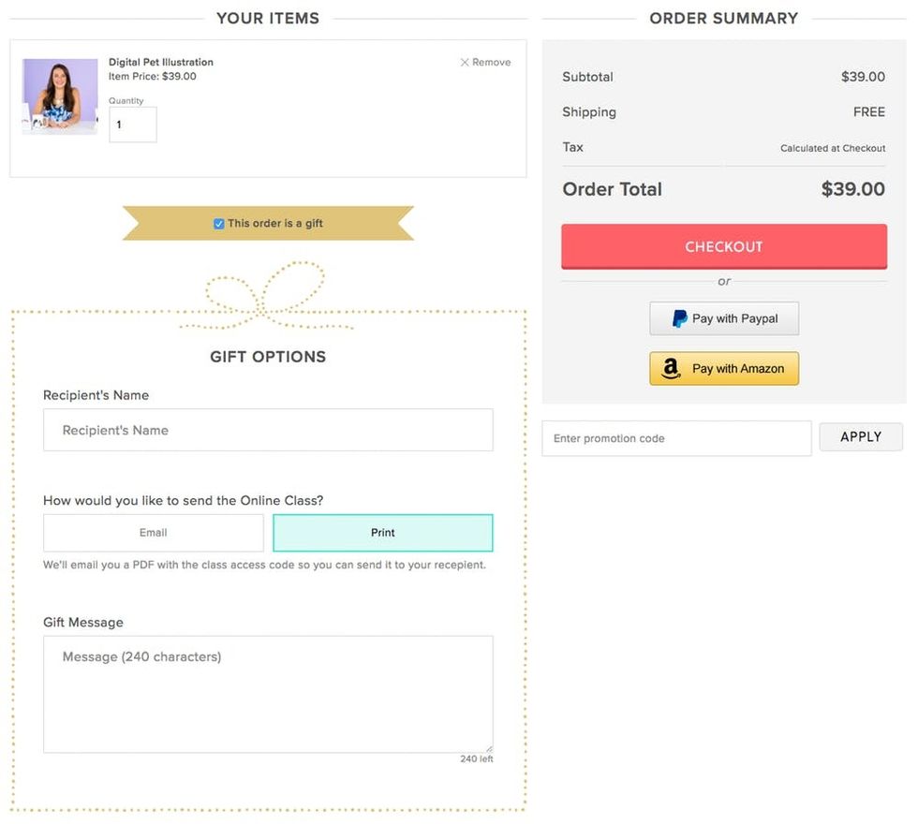Choose Pay with Amazon
The width and height of the screenshot is (918, 824).
pos(724,369)
